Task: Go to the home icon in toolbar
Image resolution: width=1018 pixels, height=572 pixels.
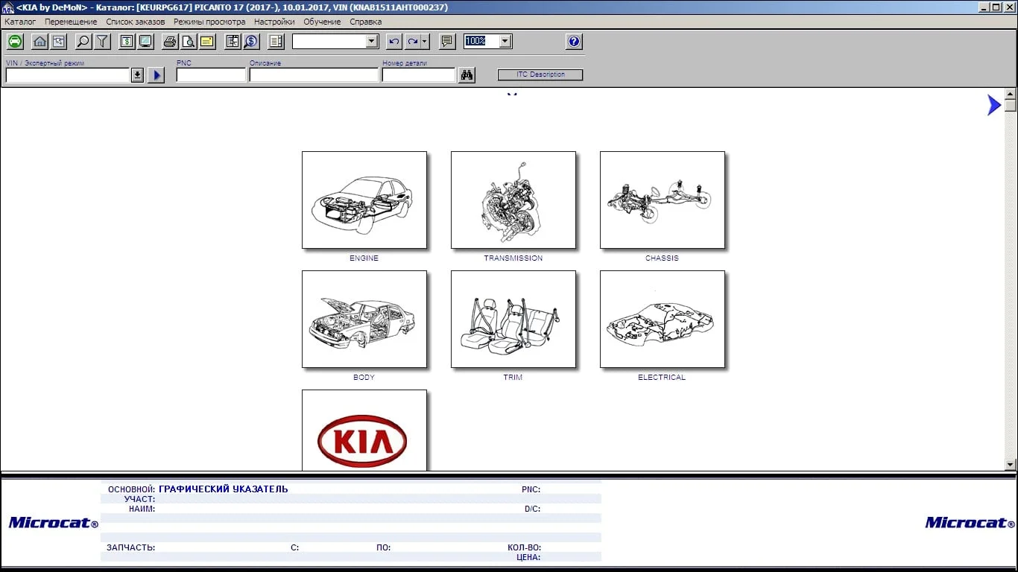Action: (x=39, y=42)
